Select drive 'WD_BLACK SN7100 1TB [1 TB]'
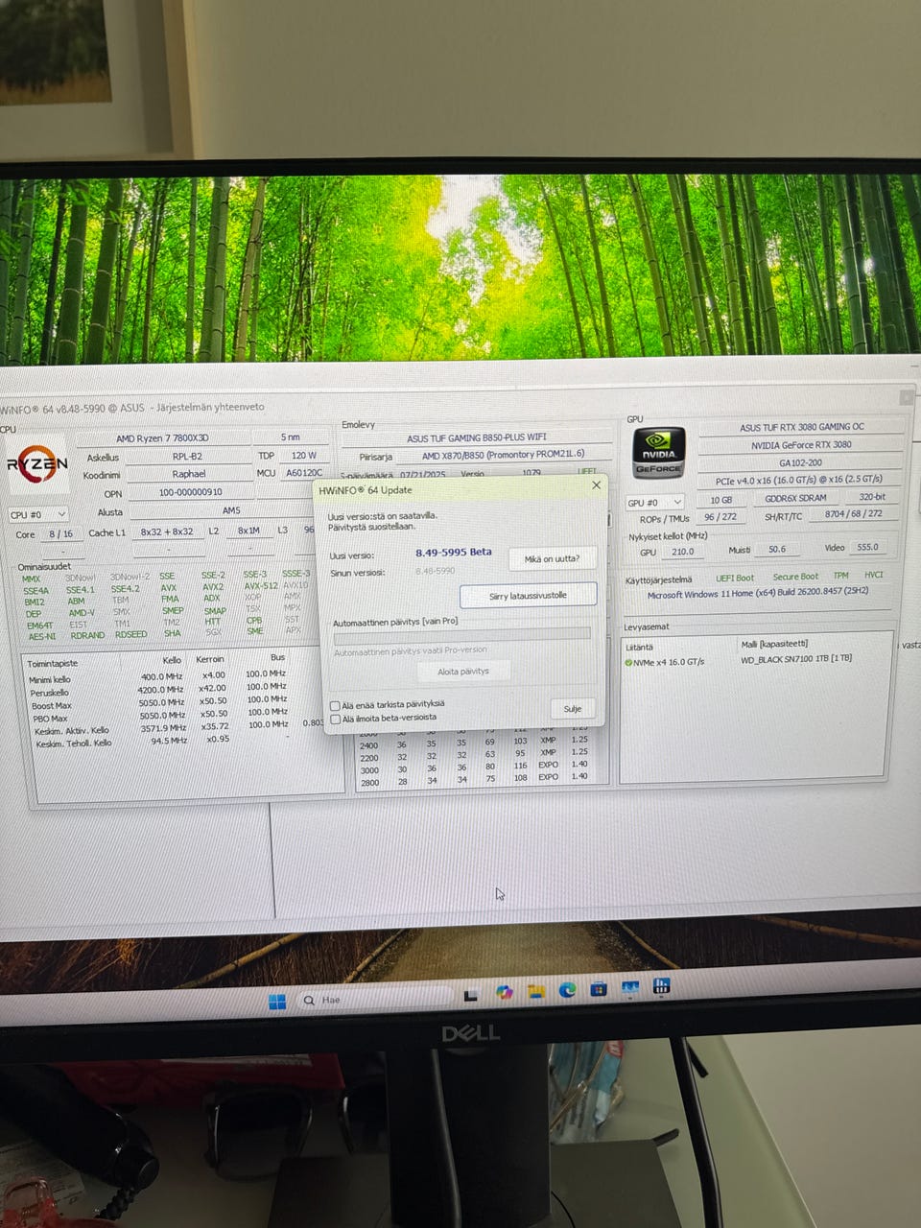The height and width of the screenshot is (1228, 921). click(x=796, y=659)
